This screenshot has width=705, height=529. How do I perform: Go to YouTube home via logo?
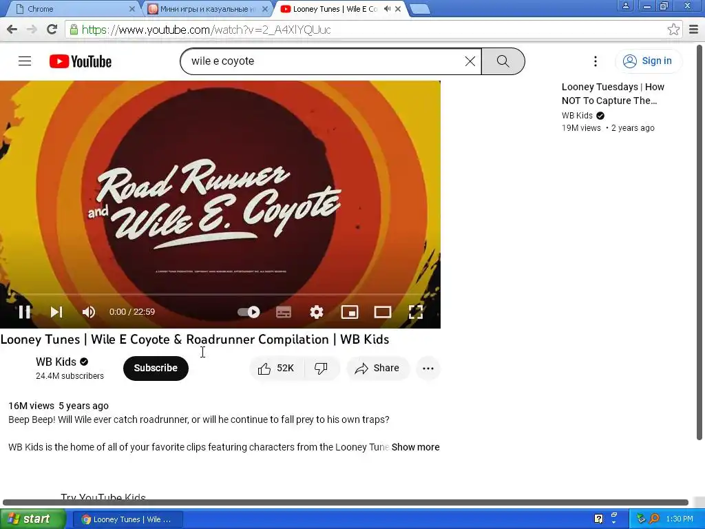81,61
